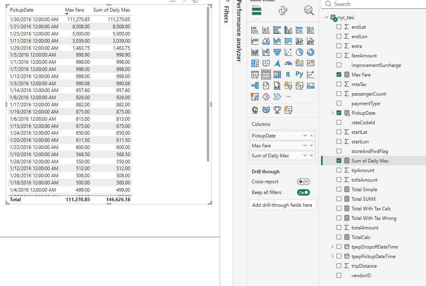
Task: Check the endLat field checkbox
Action: click(x=339, y=27)
